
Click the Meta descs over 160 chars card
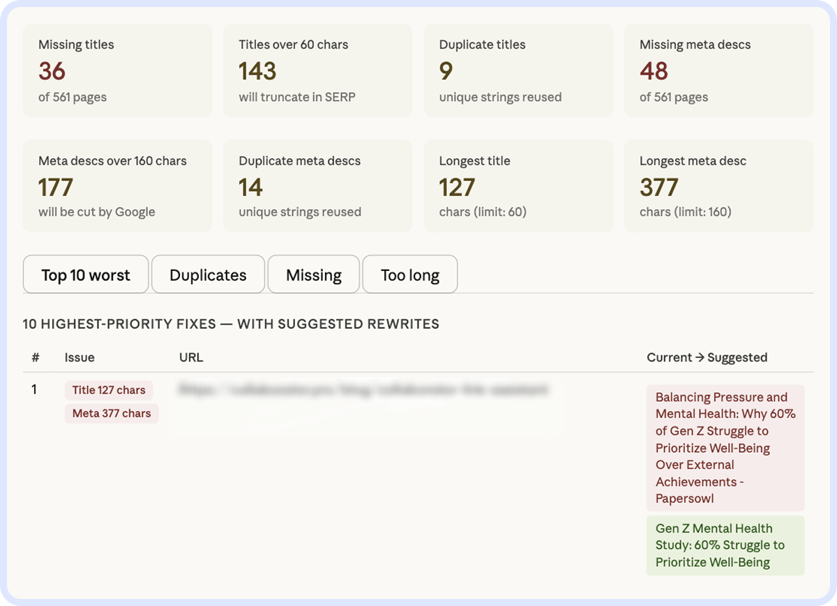pyautogui.click(x=117, y=186)
